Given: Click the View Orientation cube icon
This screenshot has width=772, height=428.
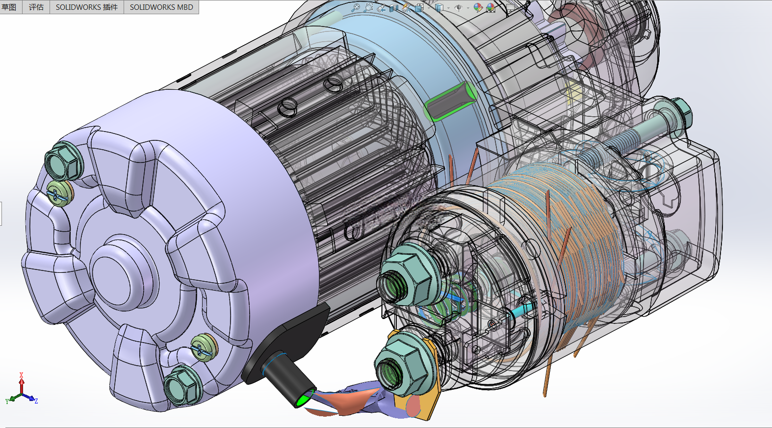Looking at the screenshot, I should tap(420, 8).
